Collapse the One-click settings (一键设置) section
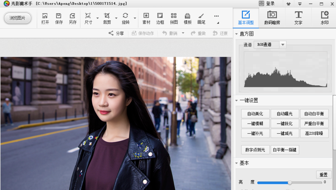This screenshot has height=190, width=336. pyautogui.click(x=236, y=101)
